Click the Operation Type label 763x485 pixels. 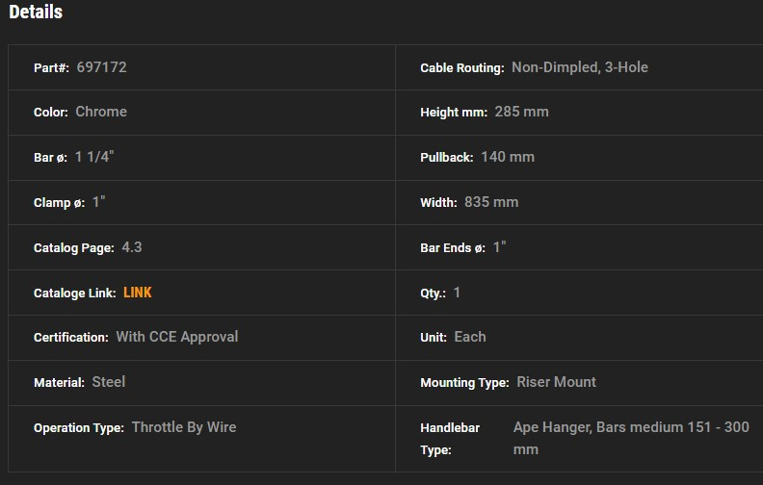(x=78, y=428)
